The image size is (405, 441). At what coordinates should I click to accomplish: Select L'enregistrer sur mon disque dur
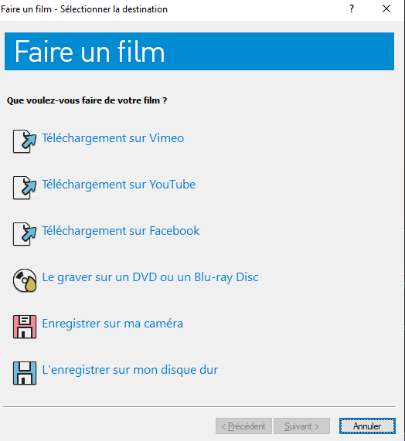pyautogui.click(x=130, y=370)
